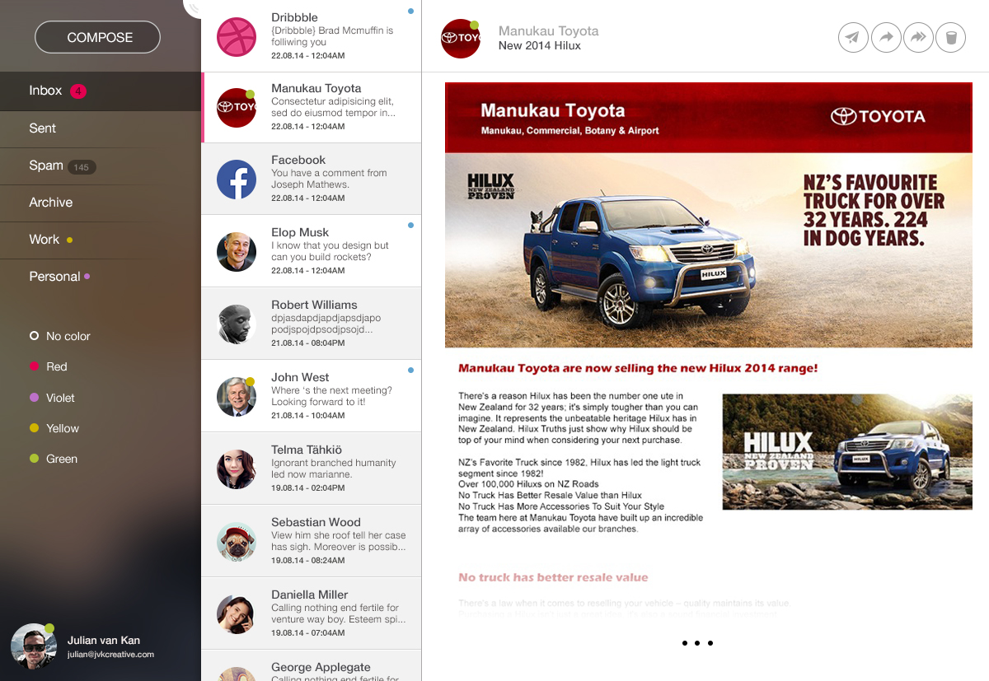The image size is (989, 681).
Task: Click the Spam count badge 145
Action: click(x=81, y=167)
